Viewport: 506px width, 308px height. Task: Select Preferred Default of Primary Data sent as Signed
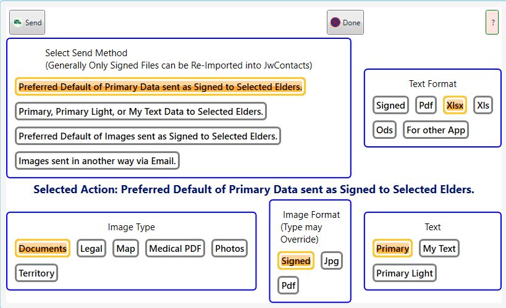click(160, 86)
